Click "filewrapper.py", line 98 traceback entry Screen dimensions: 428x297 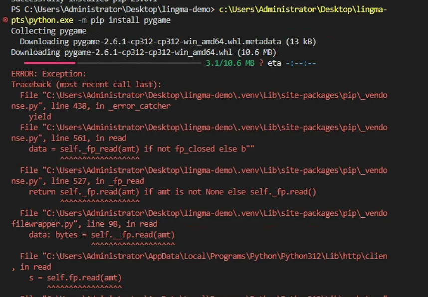pos(84,224)
